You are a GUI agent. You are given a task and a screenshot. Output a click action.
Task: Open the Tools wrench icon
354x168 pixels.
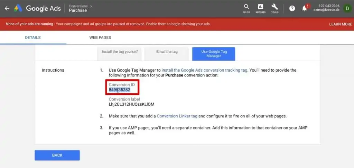pyautogui.click(x=275, y=9)
